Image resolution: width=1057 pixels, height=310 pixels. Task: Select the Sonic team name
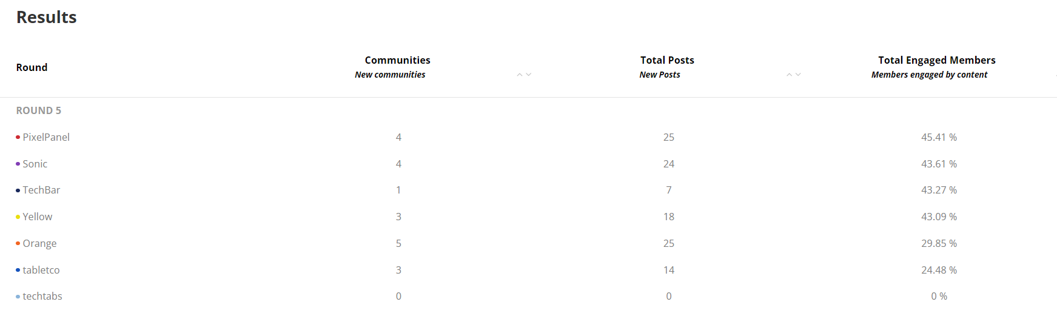pos(35,164)
